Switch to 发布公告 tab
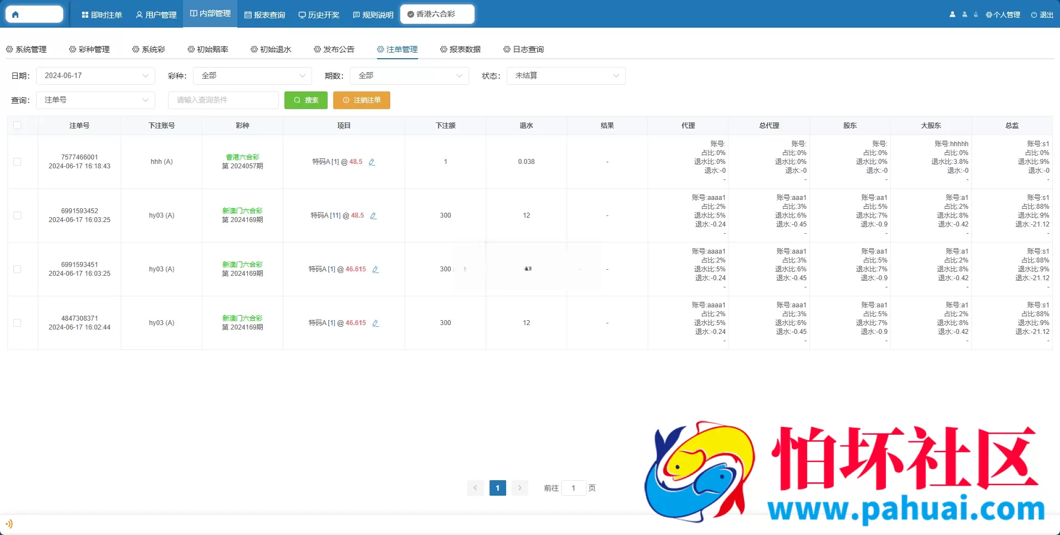 click(334, 49)
